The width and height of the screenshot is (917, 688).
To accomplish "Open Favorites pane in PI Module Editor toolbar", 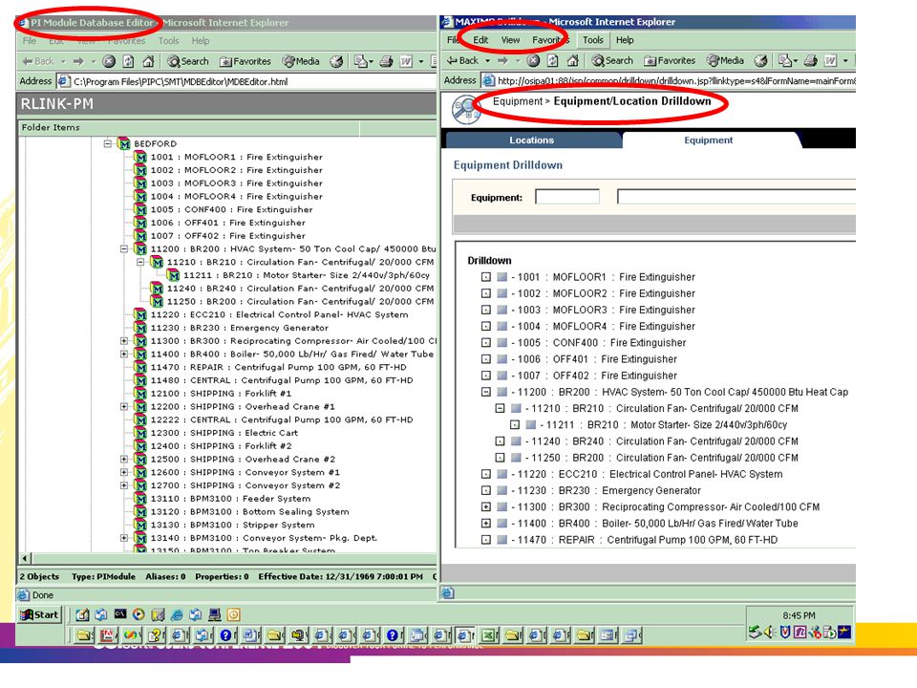I will pyautogui.click(x=245, y=61).
